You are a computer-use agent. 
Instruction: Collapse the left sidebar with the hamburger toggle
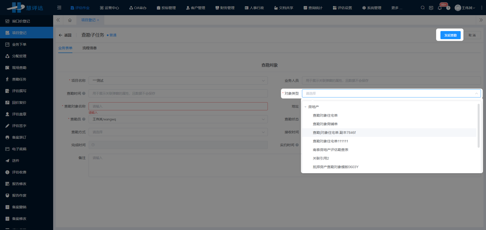(x=59, y=8)
